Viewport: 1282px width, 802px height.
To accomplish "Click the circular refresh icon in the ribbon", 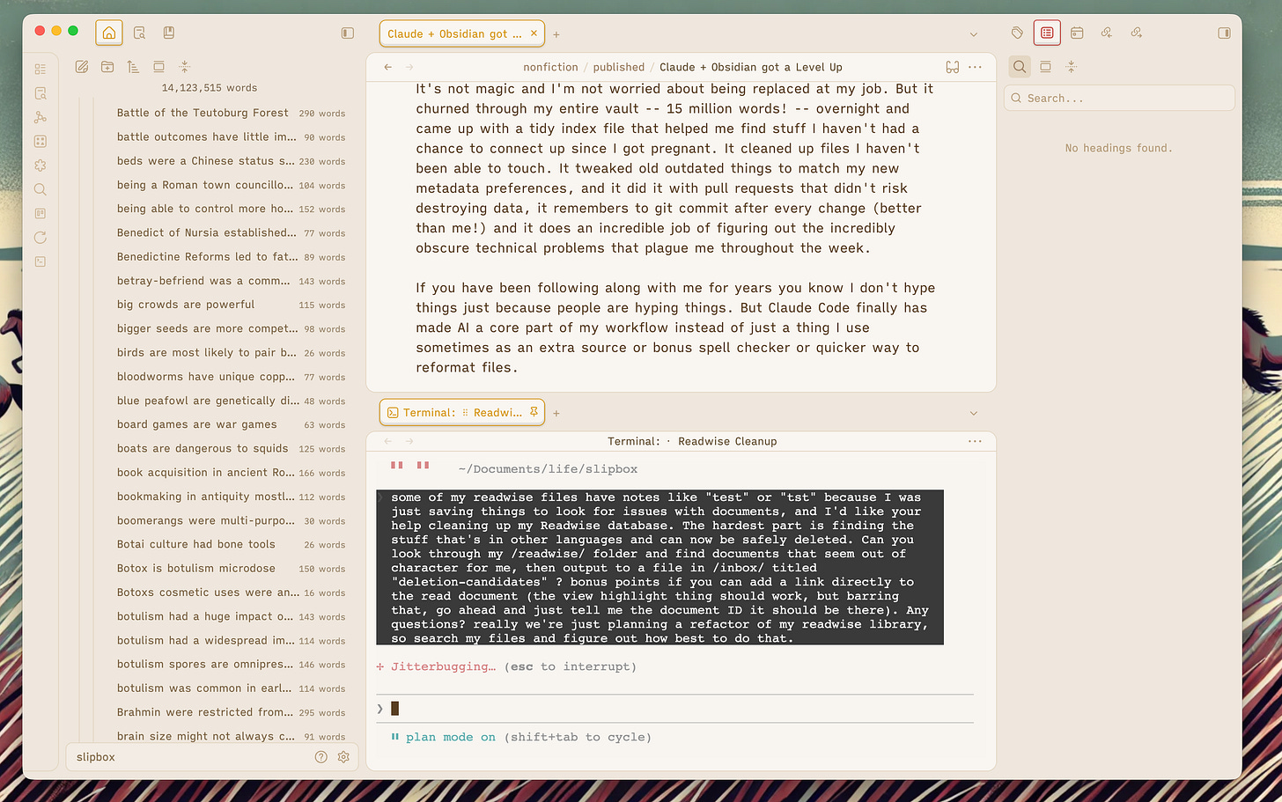I will tap(41, 238).
